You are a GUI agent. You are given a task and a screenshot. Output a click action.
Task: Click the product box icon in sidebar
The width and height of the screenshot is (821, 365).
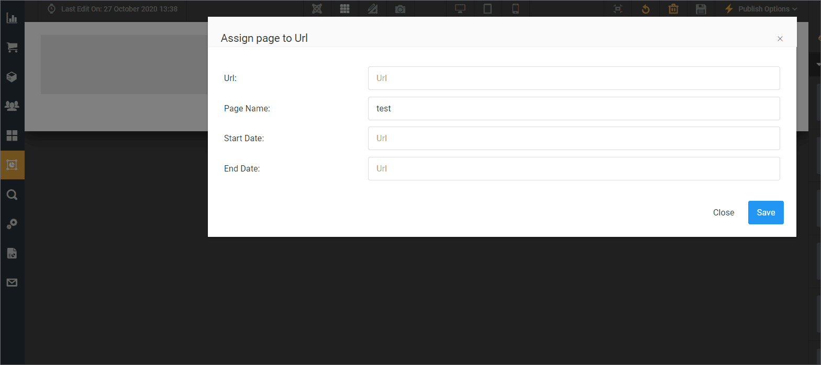click(x=12, y=77)
